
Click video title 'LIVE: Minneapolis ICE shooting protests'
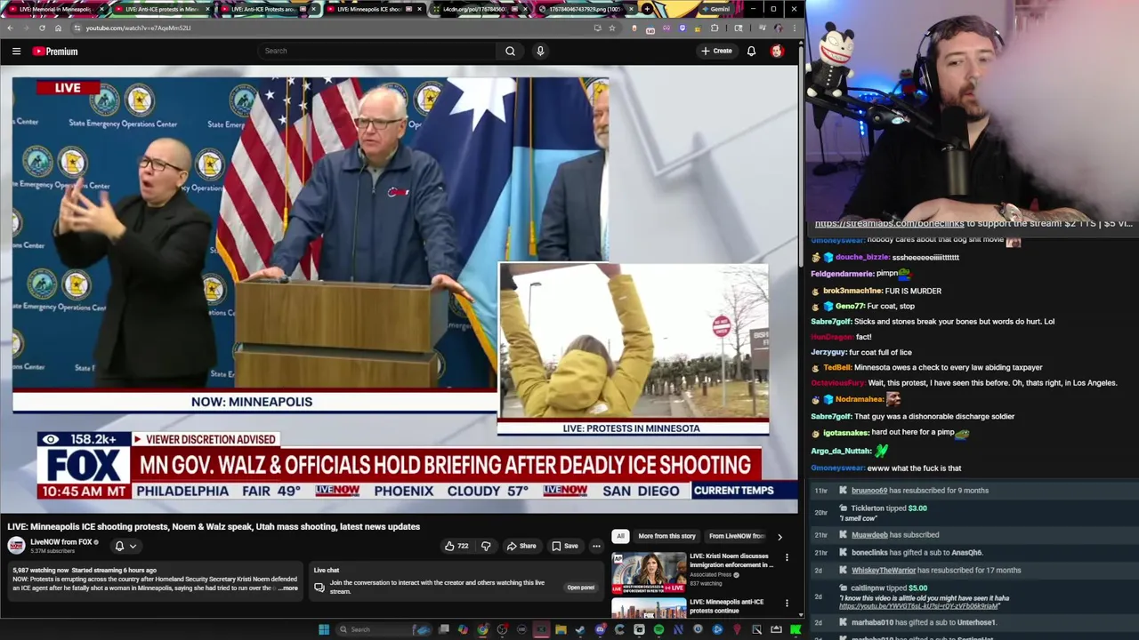[x=214, y=526]
